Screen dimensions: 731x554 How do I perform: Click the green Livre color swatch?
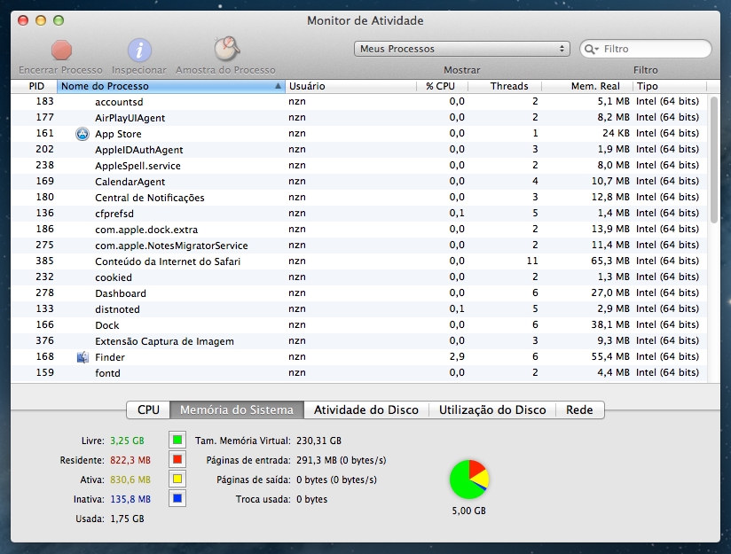pyautogui.click(x=177, y=440)
